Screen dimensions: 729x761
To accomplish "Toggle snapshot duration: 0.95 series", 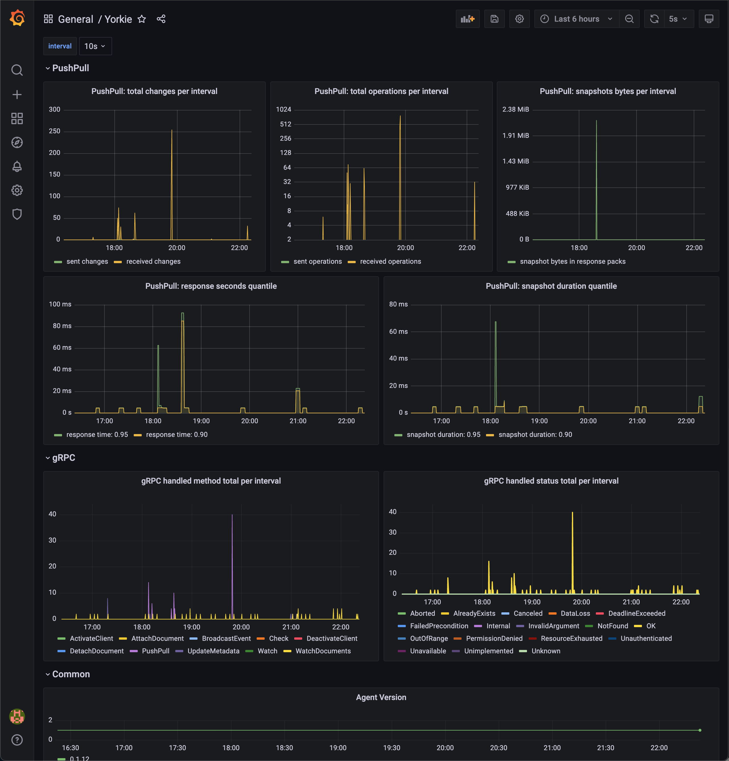I will pos(443,435).
